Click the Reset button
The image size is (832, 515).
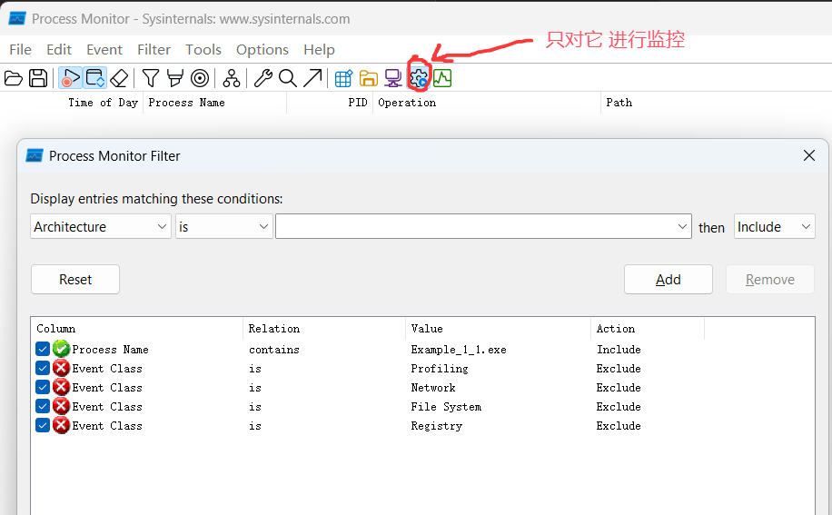75,280
